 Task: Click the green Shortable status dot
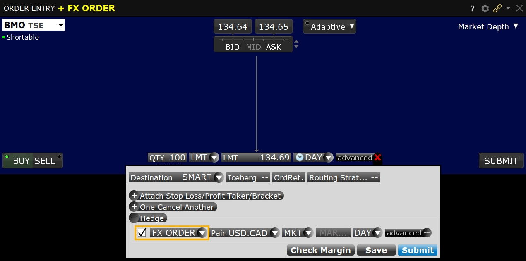4,37
